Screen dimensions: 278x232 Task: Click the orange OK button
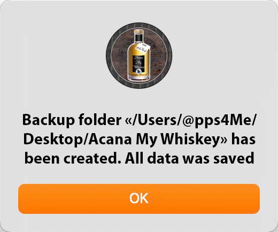(139, 199)
